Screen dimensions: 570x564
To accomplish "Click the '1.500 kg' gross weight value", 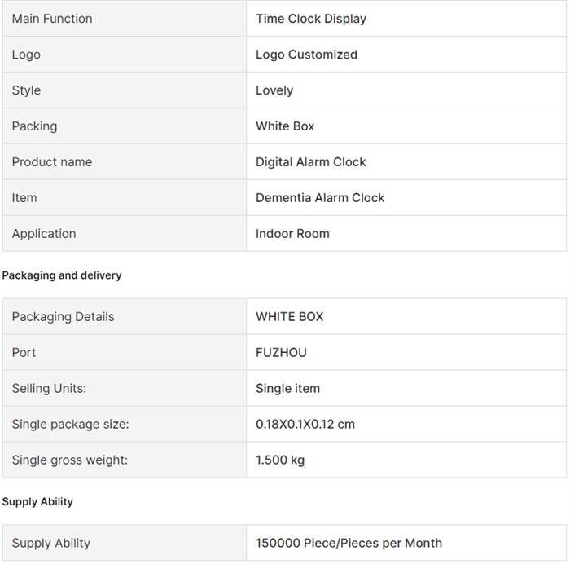I will tap(280, 460).
